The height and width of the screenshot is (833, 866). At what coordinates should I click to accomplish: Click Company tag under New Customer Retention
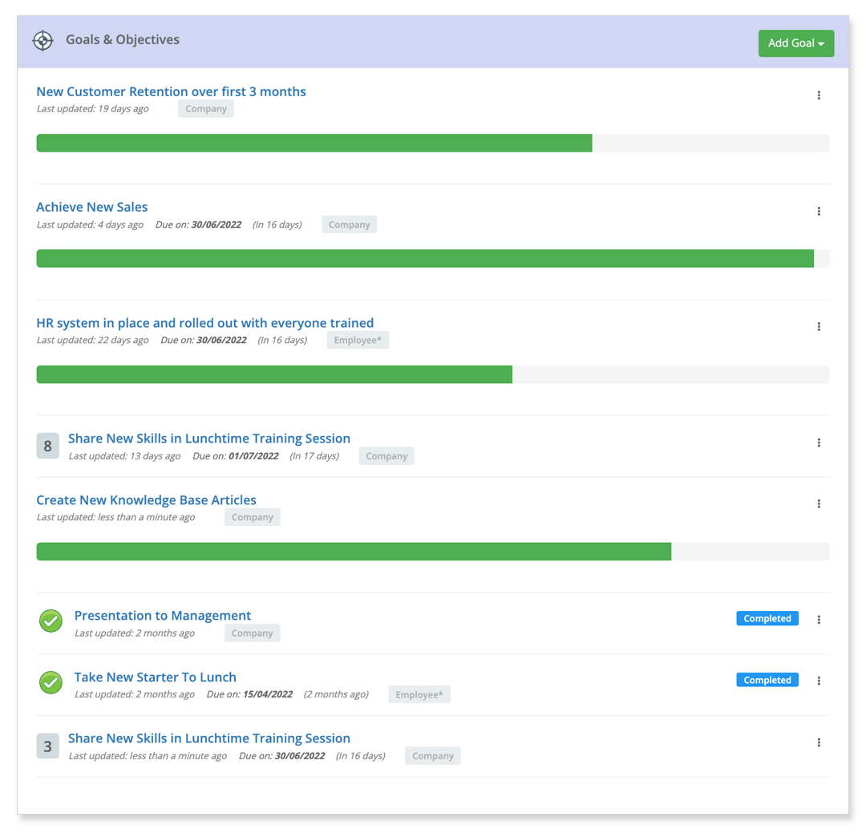[206, 109]
